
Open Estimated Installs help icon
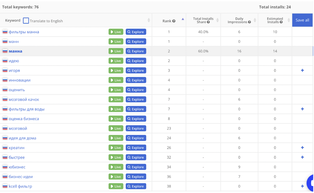[x=281, y=22]
